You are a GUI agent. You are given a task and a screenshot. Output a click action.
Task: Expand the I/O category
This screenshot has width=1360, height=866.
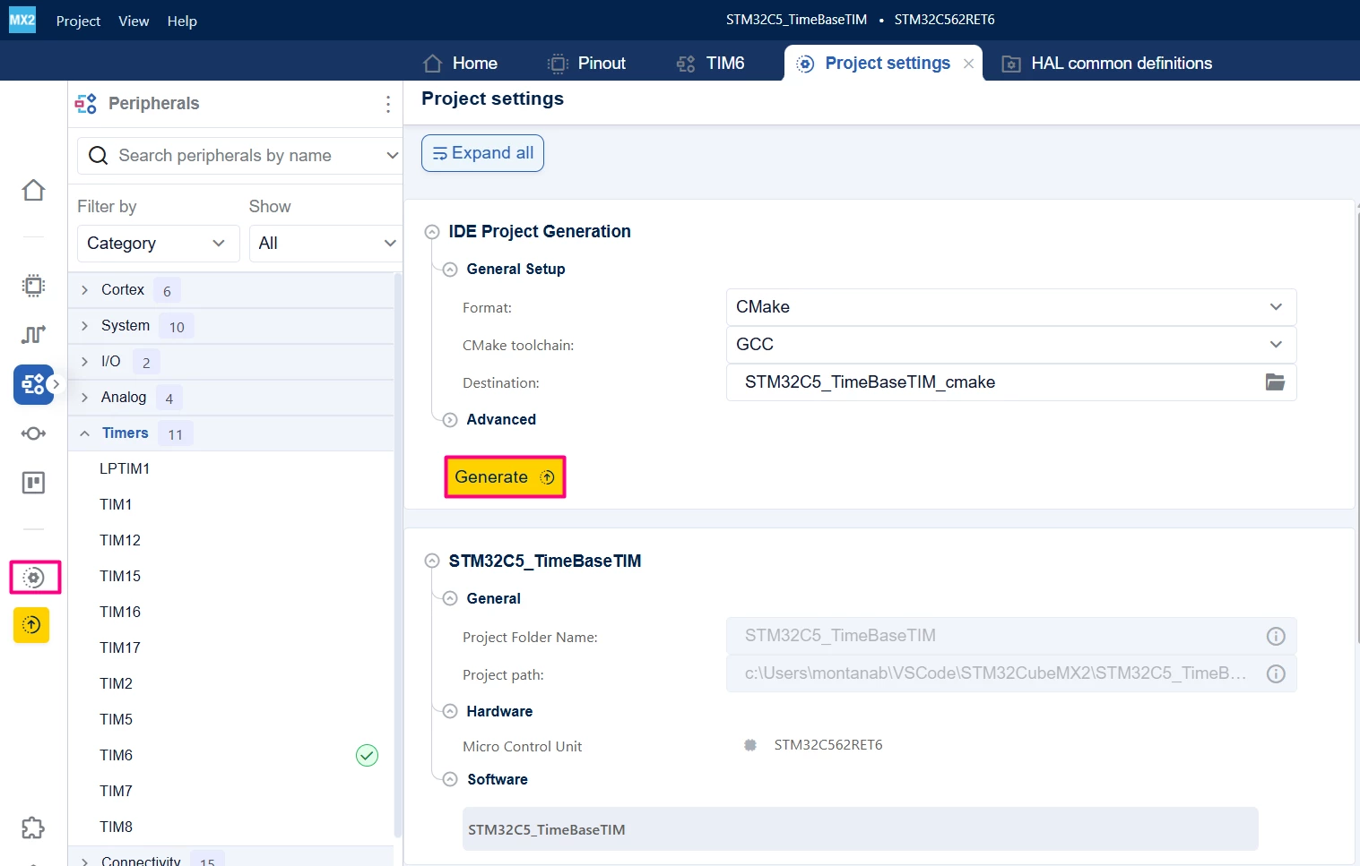click(85, 362)
